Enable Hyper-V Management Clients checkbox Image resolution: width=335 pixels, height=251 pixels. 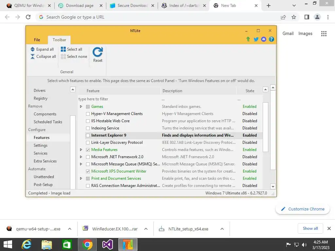point(88,114)
